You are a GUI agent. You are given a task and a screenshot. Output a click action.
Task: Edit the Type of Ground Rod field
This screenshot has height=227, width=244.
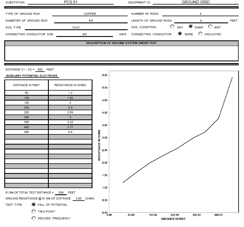click(90, 14)
